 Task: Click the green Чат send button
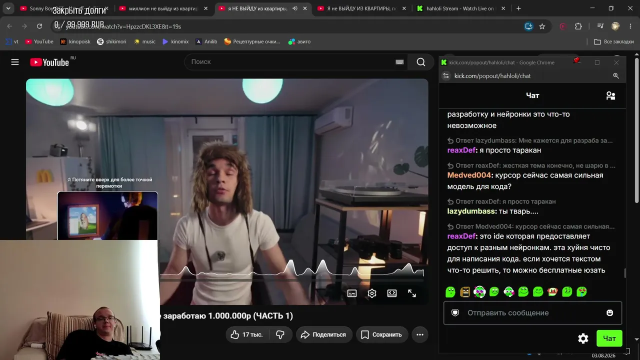coord(609,338)
